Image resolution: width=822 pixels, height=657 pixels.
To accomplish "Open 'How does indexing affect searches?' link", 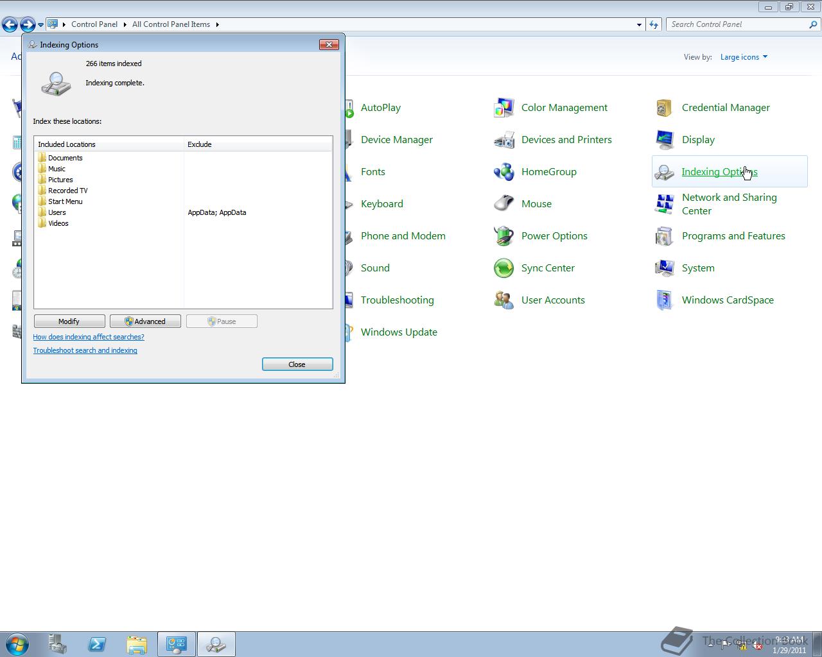I will click(x=89, y=337).
